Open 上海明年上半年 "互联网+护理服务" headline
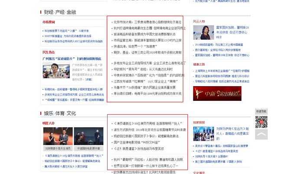The height and width of the screenshot is (174, 282). coord(222,71)
